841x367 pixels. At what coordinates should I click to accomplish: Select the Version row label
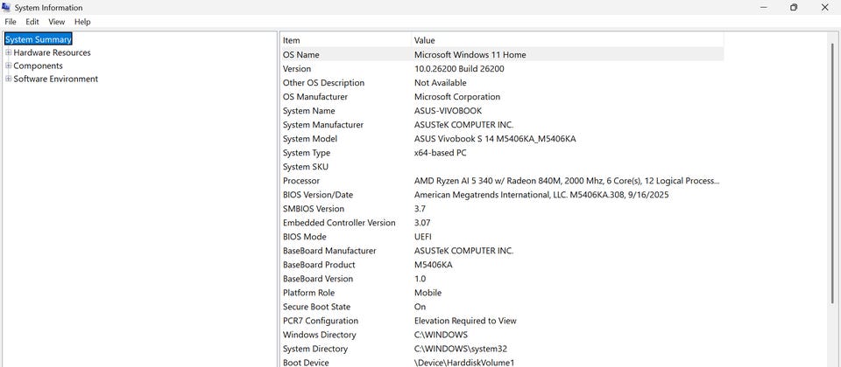pos(297,68)
